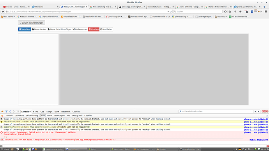Screen dimensions: 269x151
Task: Filter console to Cookies messages
Action: coord(88,116)
